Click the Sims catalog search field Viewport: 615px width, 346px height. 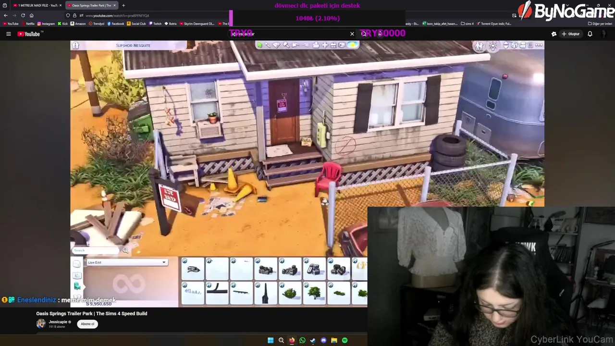coord(96,250)
